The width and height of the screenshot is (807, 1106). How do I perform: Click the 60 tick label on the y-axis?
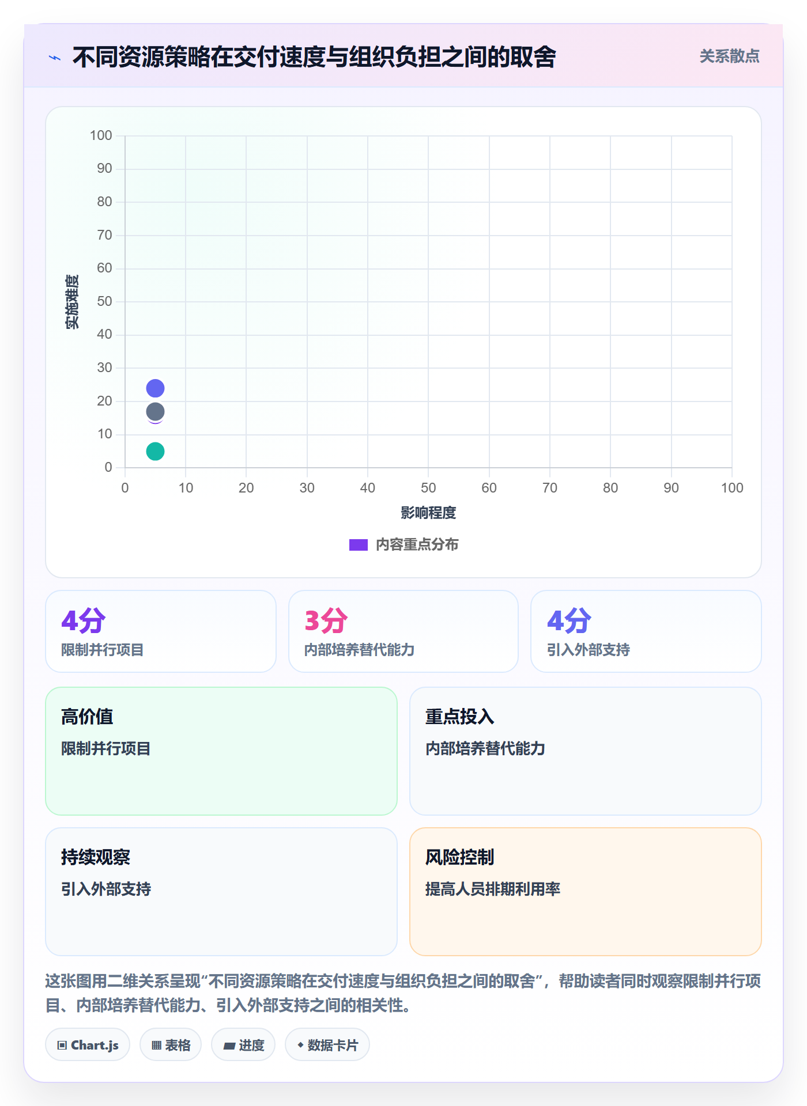point(104,268)
